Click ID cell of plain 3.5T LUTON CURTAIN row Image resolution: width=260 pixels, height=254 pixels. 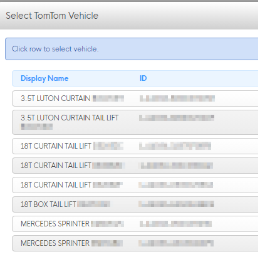click(x=177, y=98)
